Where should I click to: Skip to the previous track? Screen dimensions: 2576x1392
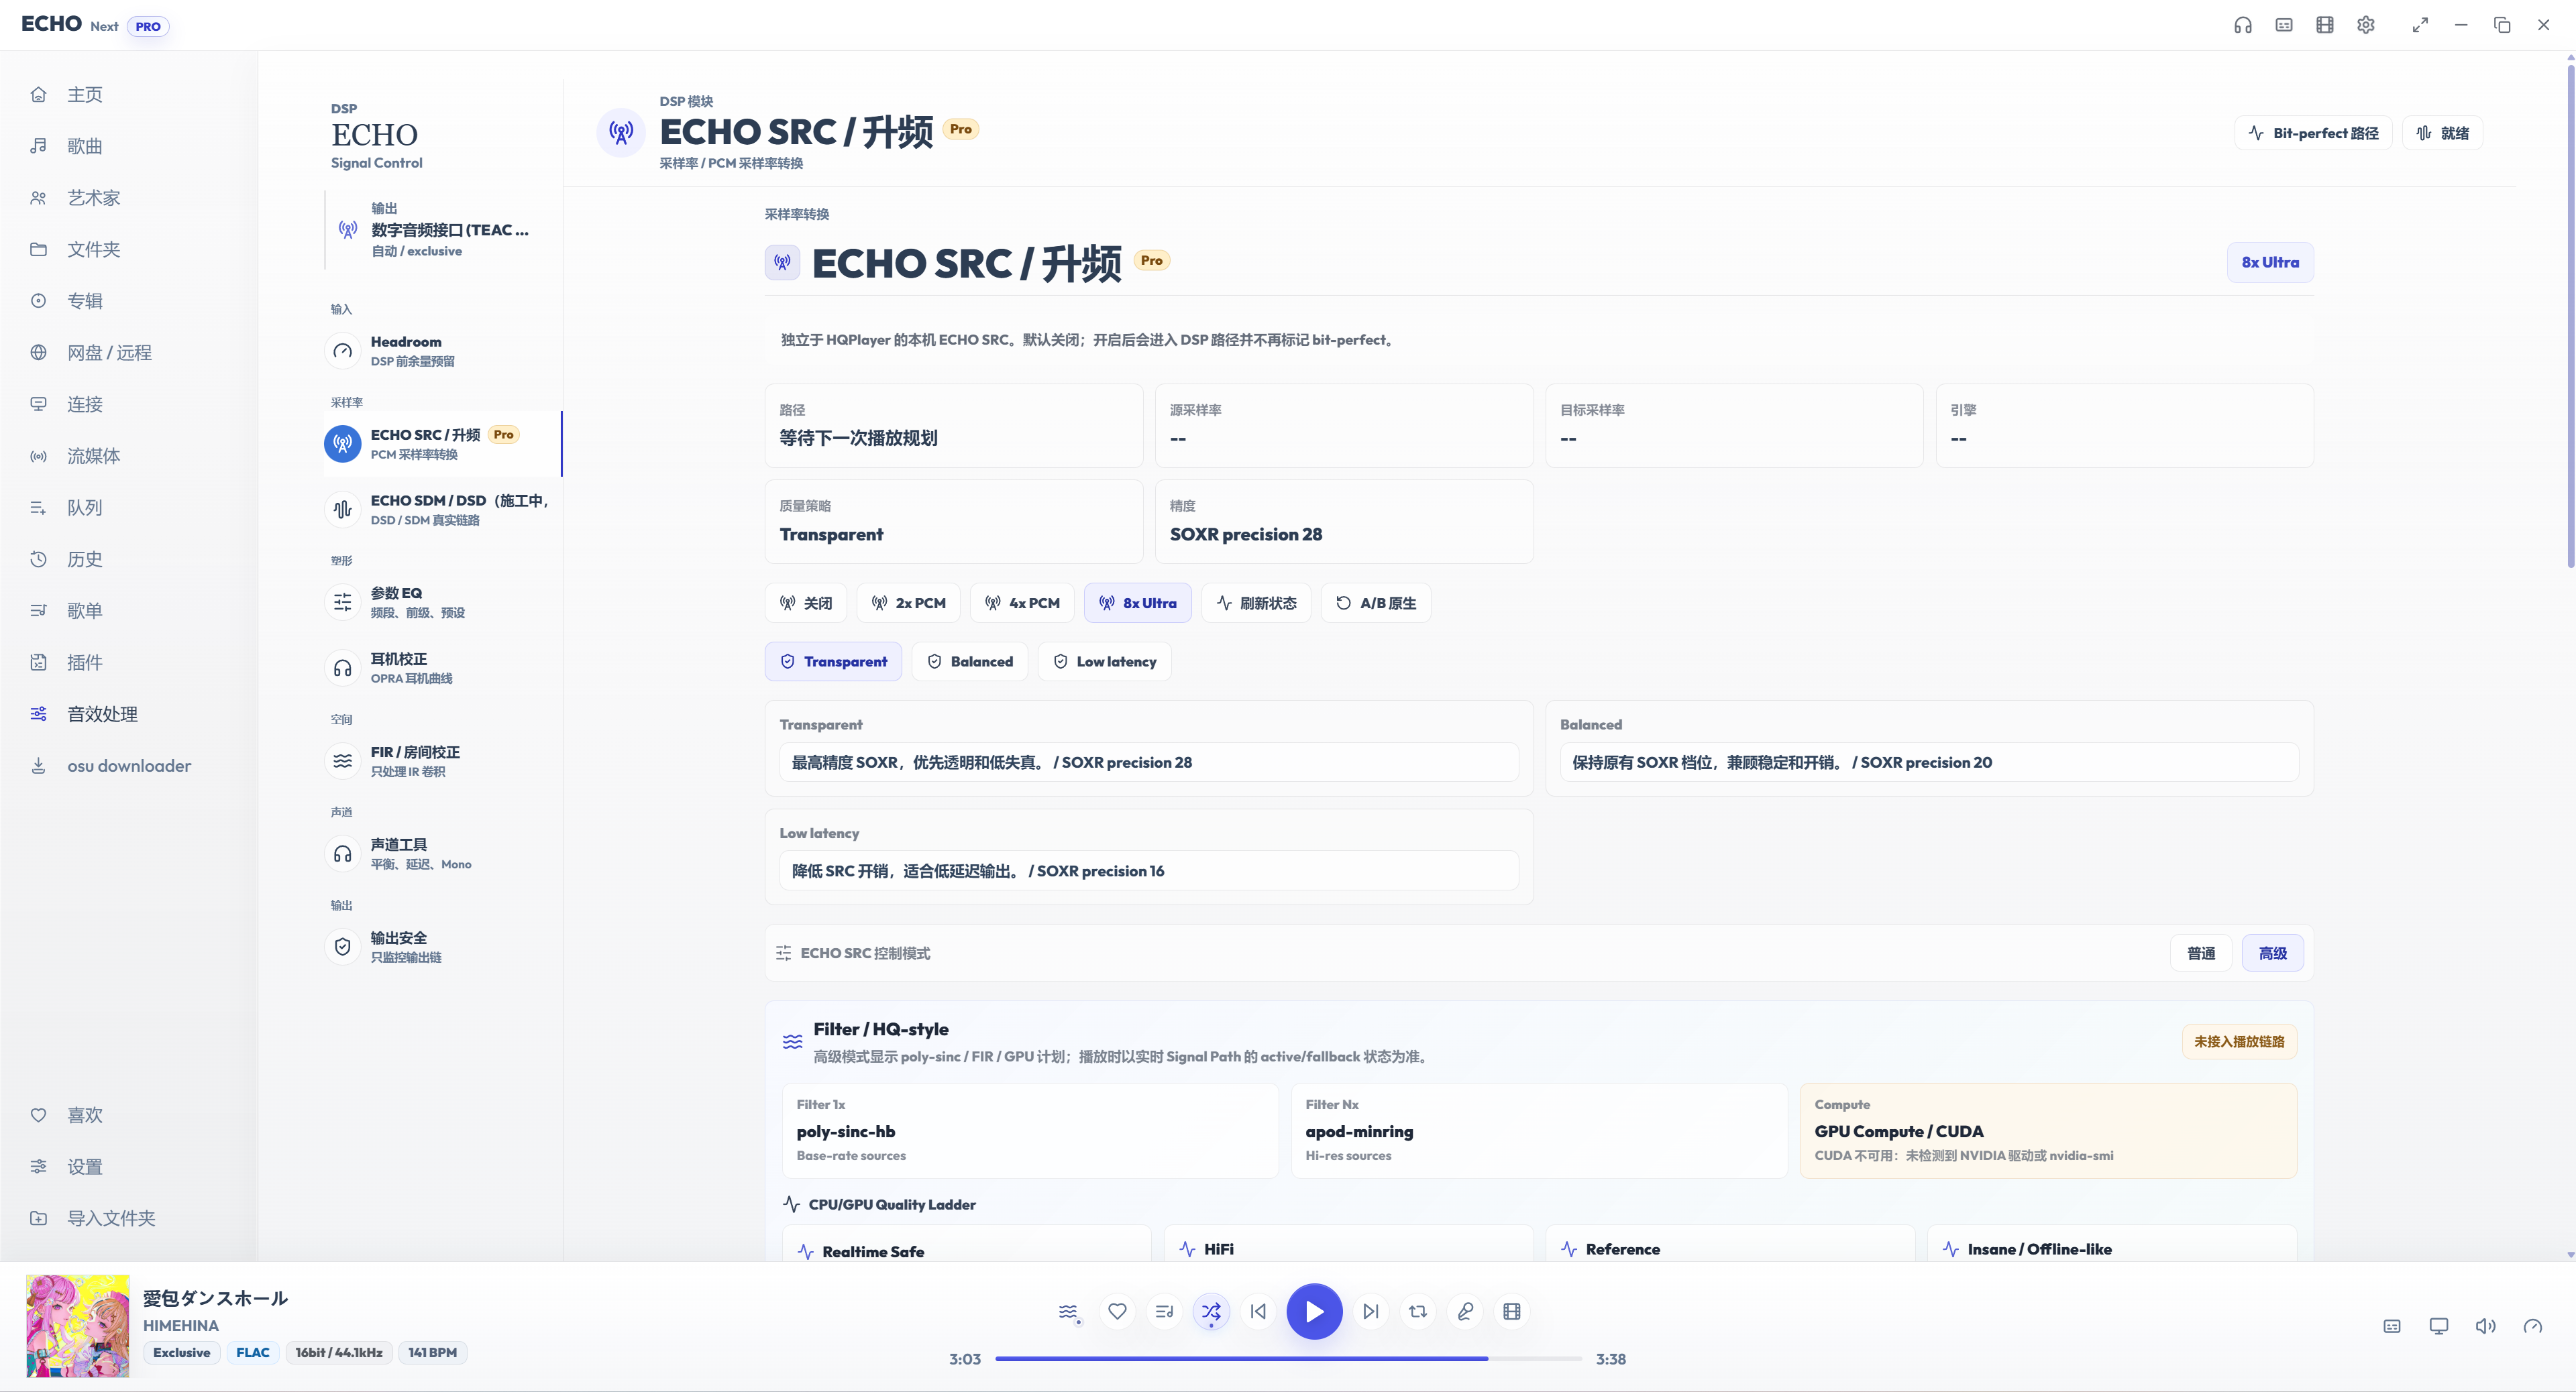pyautogui.click(x=1258, y=1311)
